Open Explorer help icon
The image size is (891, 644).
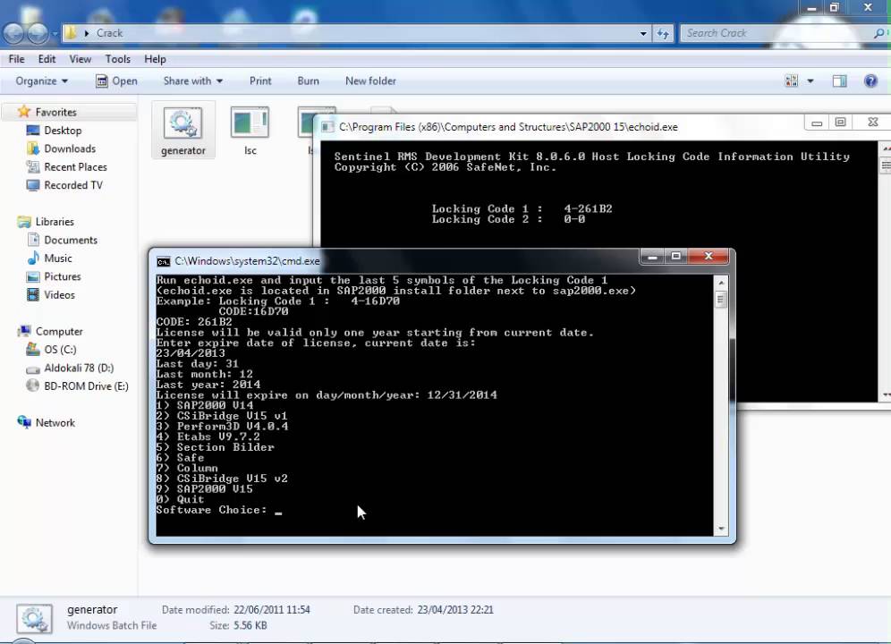[x=870, y=80]
